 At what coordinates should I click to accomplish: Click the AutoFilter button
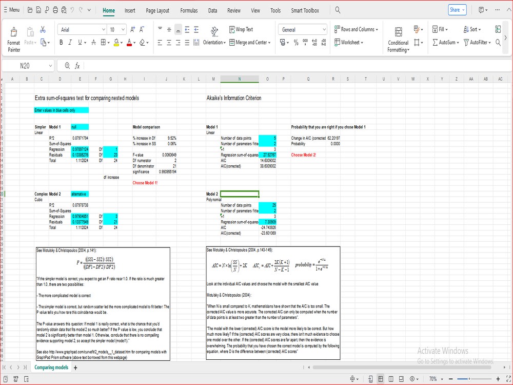coord(477,42)
